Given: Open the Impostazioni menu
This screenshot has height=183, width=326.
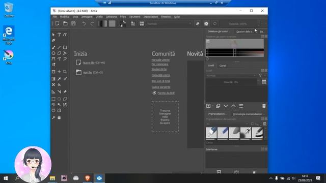Looking at the screenshot, I should pyautogui.click(x=151, y=17).
